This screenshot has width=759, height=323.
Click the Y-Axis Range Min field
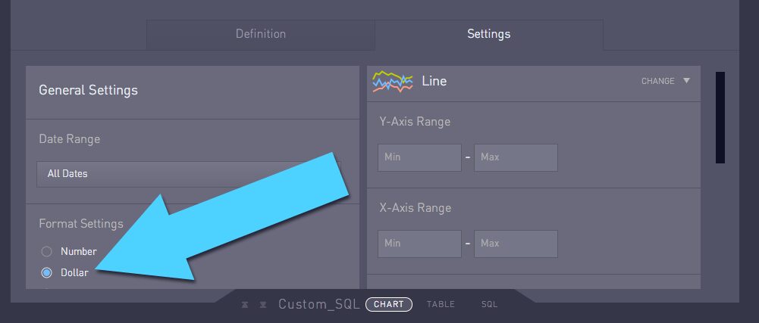[x=419, y=157]
